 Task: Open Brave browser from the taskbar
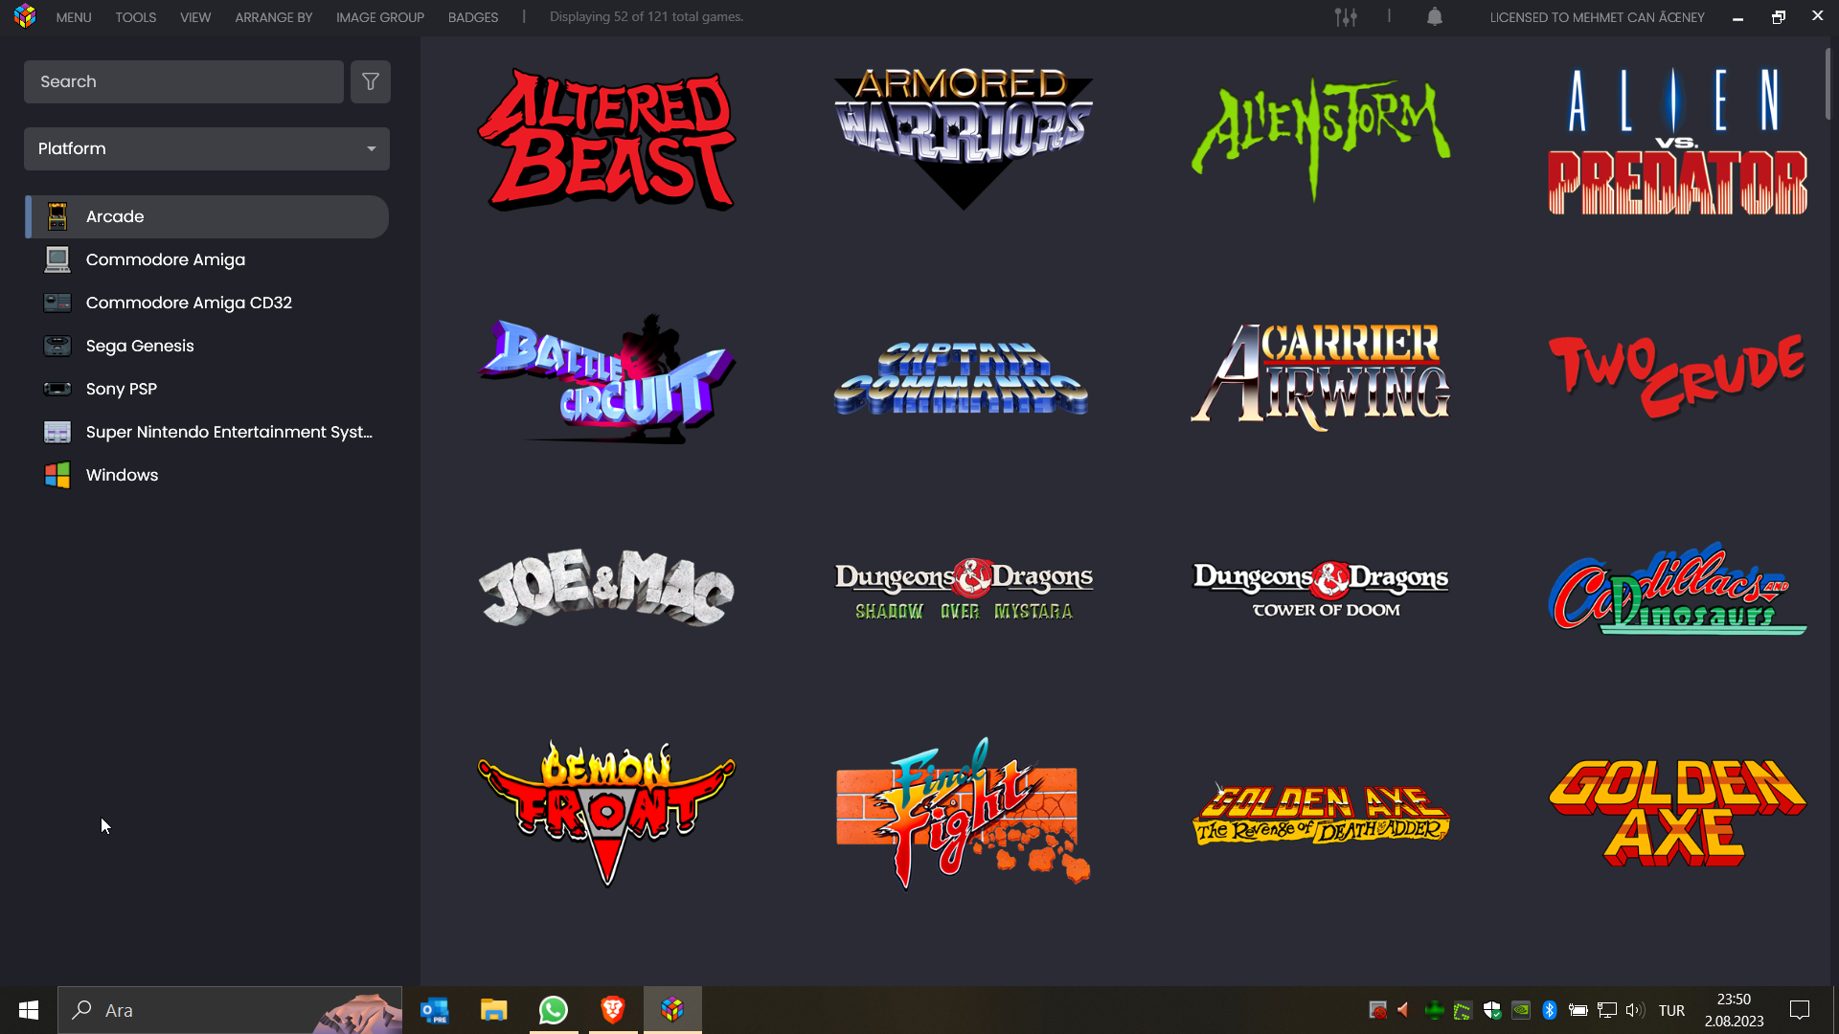tap(613, 1010)
